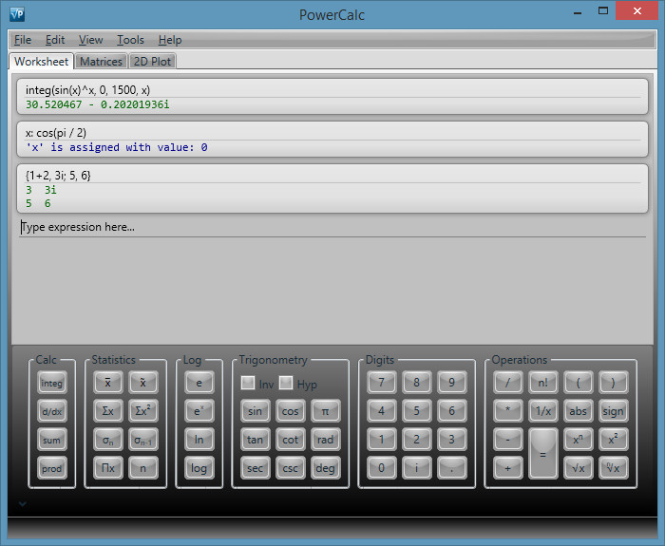The height and width of the screenshot is (546, 665).
Task: Switch to the Matrices tab
Action: click(x=101, y=62)
